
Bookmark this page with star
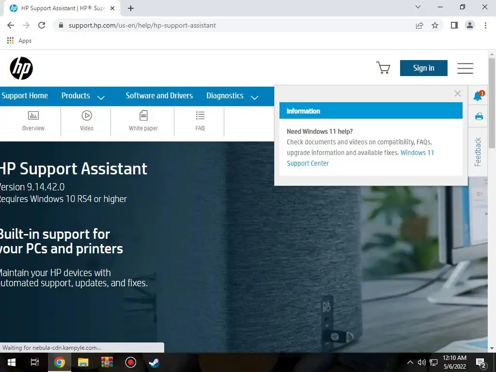tap(435, 25)
